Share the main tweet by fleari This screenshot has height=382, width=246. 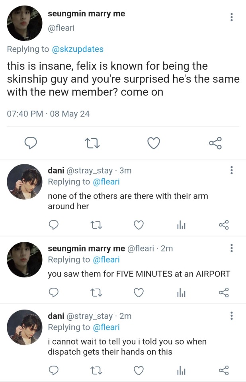pyautogui.click(x=215, y=143)
